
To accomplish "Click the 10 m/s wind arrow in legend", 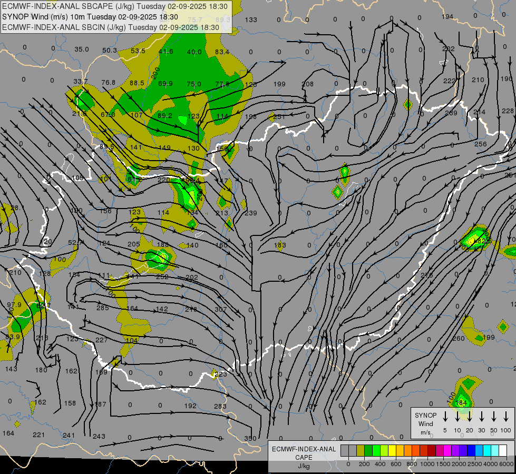I will coord(457,417).
